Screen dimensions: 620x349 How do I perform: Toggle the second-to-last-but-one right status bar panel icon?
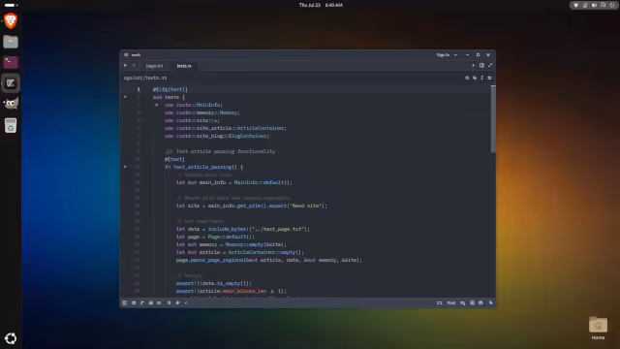(x=472, y=303)
